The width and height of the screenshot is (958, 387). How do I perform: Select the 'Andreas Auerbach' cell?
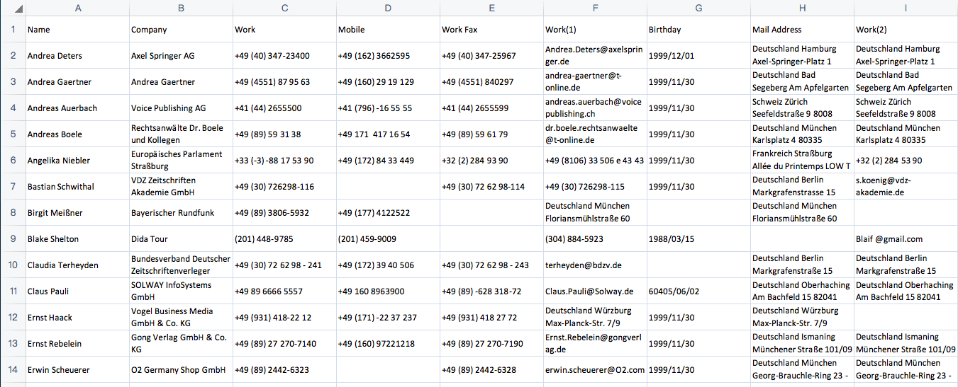coord(77,108)
